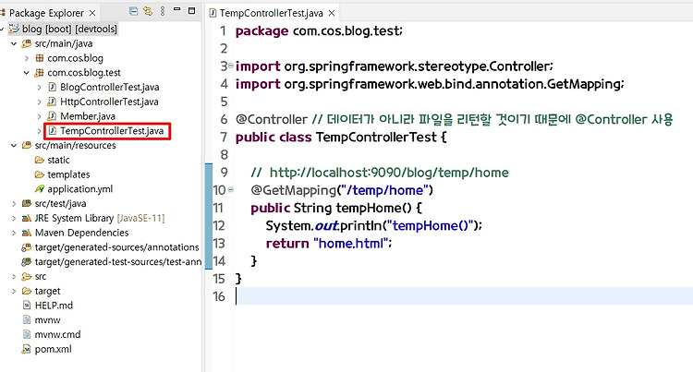Select target/generated-test-sources/test-ann folder
The width and height of the screenshot is (693, 372).
118,261
